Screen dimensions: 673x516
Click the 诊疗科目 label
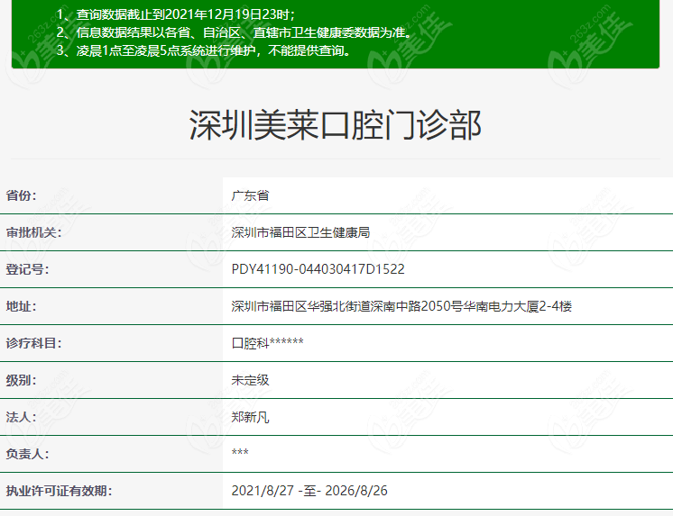click(x=33, y=343)
